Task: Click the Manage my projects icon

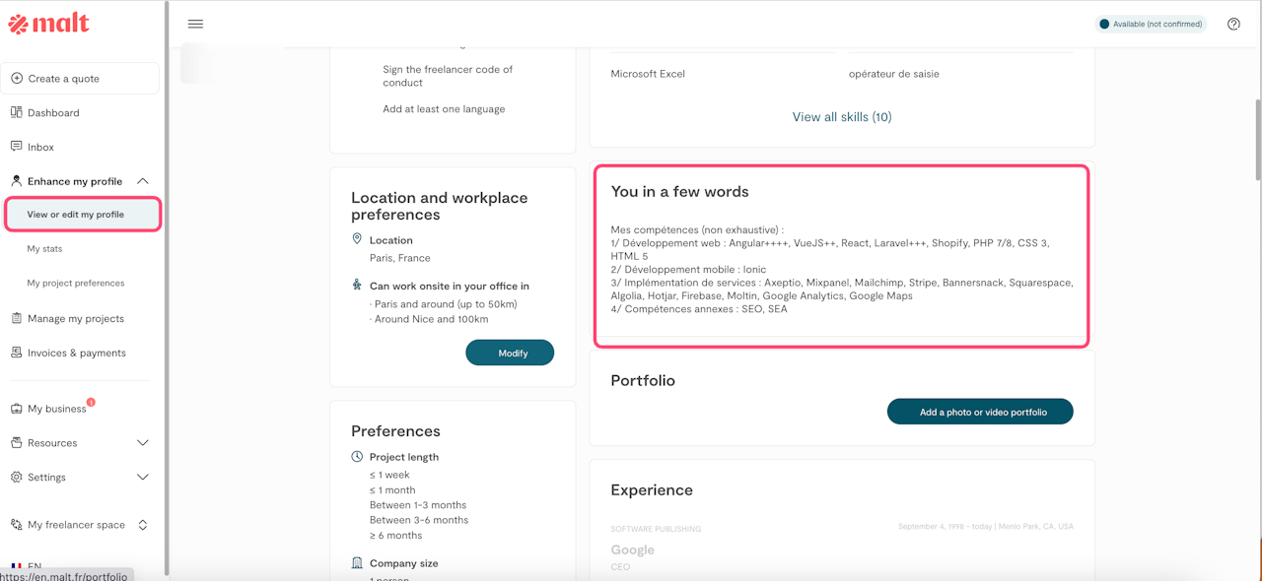Action: click(17, 318)
